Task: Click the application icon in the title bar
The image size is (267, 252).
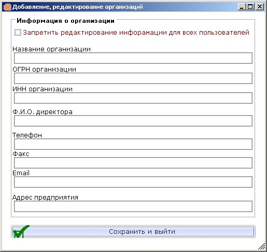Action: [x=7, y=7]
